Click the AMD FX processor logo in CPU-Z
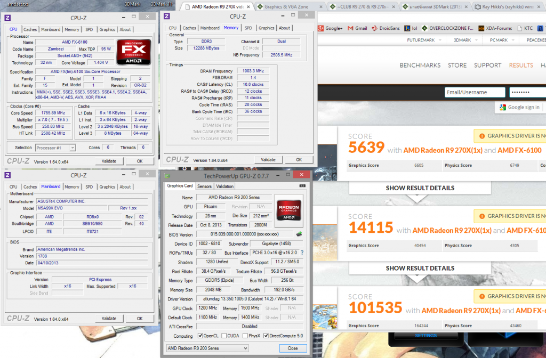 (x=134, y=52)
